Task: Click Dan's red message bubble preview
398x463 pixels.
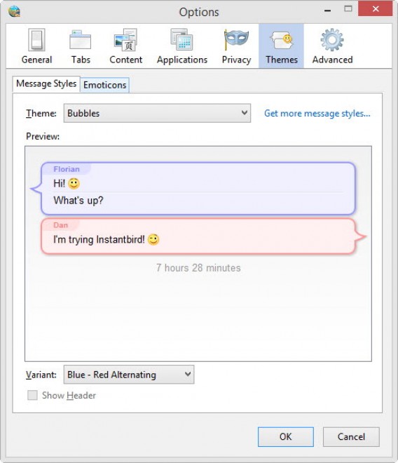Action: 202,236
